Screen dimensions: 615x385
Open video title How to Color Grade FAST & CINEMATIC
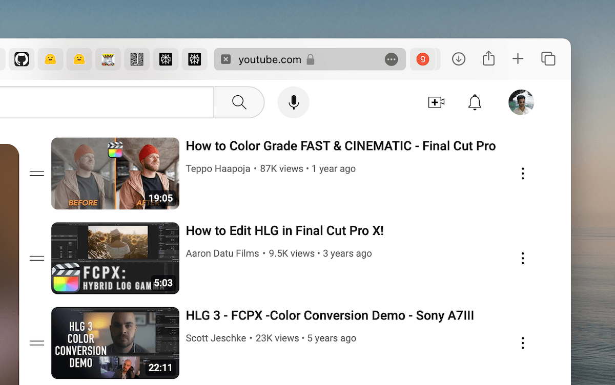point(341,146)
